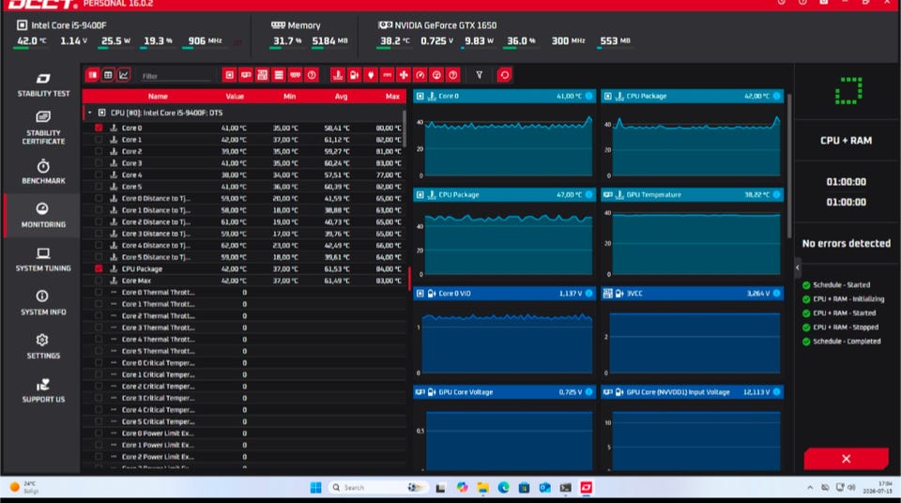Viewport: 901px width, 503px height.
Task: Toggle the CPU sensors filter icon
Action: pos(229,75)
